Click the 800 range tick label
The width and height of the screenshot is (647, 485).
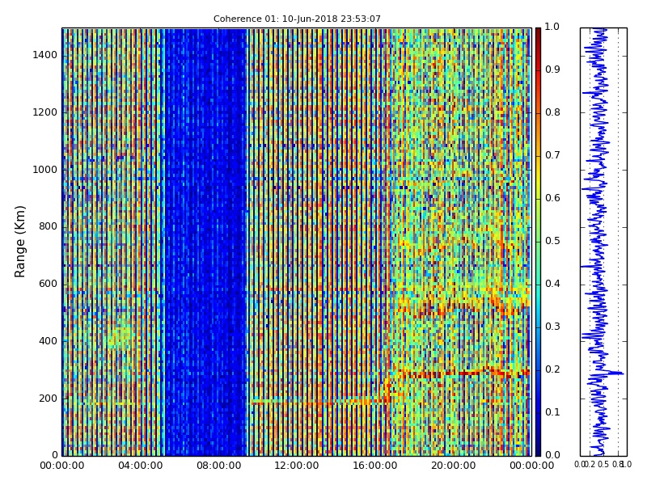click(49, 226)
